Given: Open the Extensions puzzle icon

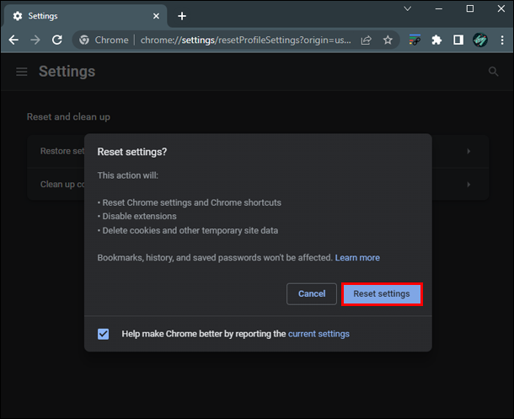Looking at the screenshot, I should (436, 40).
